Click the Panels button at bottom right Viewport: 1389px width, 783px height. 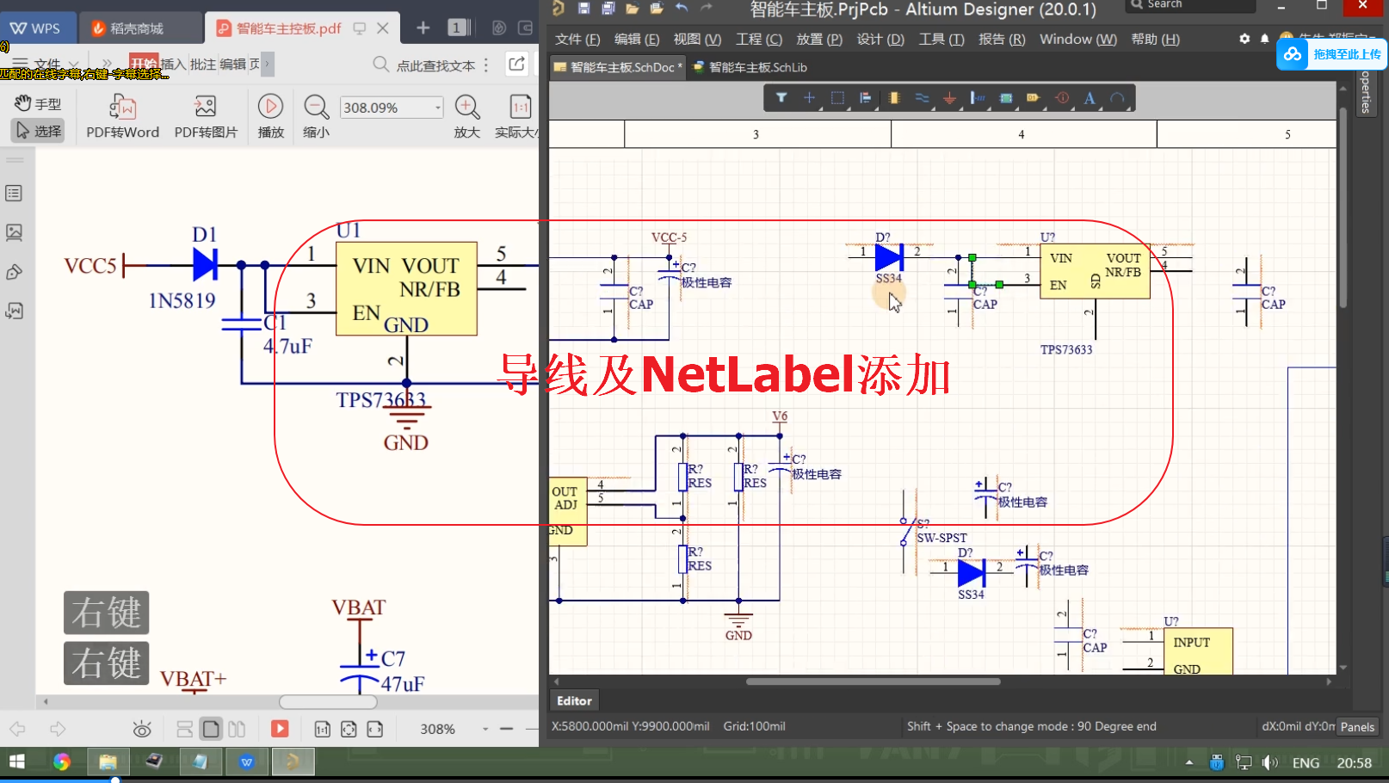coord(1357,727)
